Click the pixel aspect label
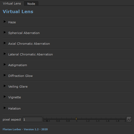Screen dimensions: 134x134 click(x=12, y=120)
